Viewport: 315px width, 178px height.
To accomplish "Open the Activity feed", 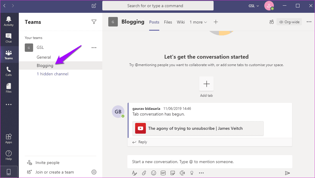I will click(x=9, y=21).
